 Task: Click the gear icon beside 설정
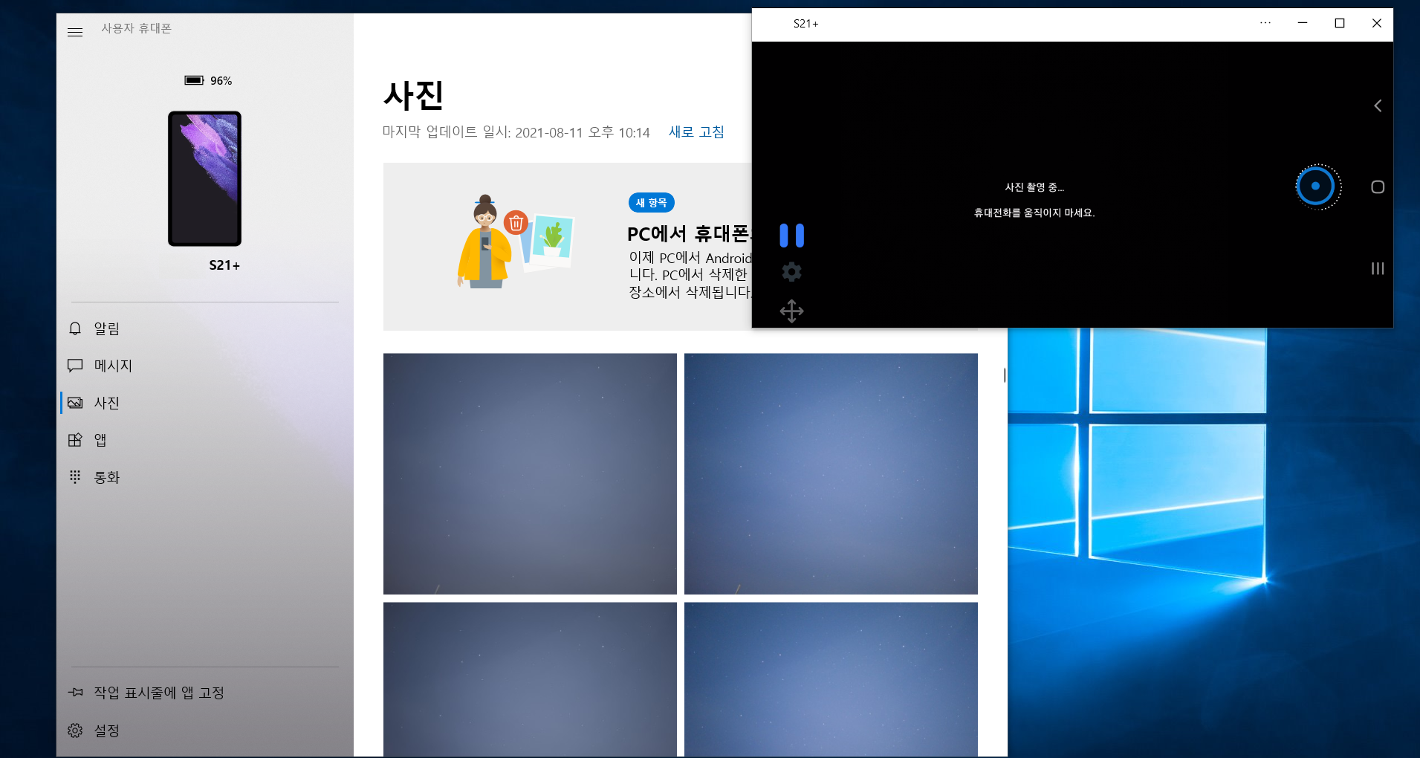coord(75,731)
